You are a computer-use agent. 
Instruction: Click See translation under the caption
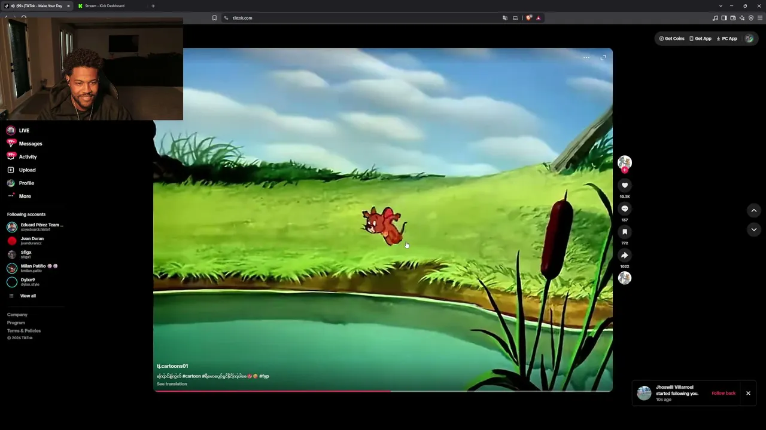172,384
